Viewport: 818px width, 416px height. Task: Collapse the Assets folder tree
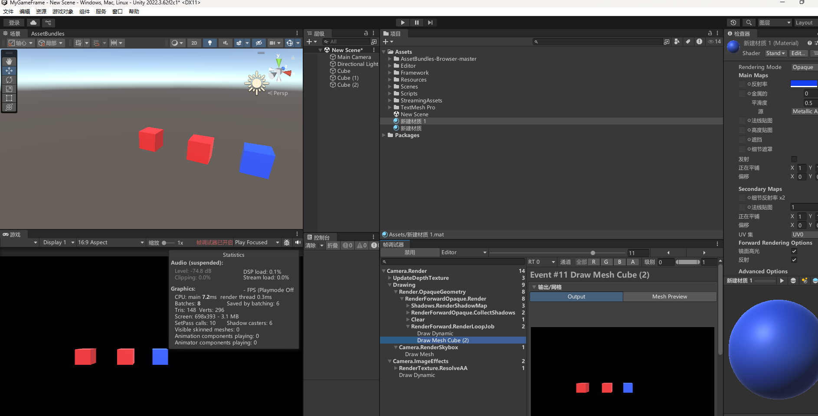coord(384,52)
